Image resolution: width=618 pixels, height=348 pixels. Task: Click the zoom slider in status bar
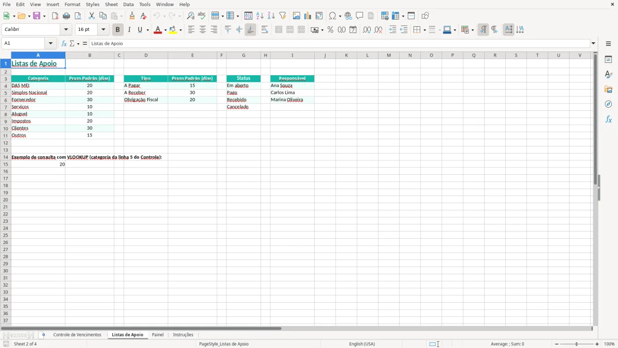pos(577,344)
